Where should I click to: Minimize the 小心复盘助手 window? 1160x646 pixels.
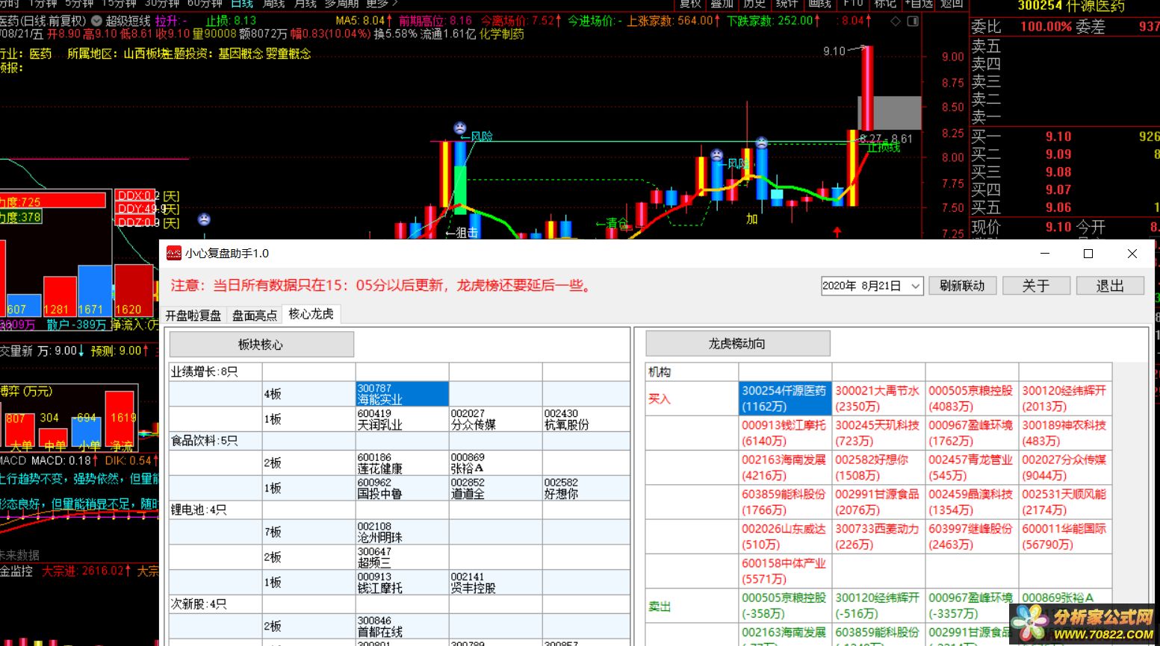(x=1044, y=254)
